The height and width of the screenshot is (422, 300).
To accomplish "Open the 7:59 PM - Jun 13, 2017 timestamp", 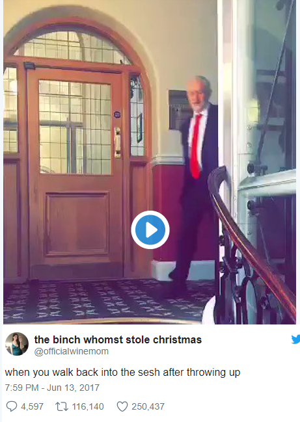I will coord(52,388).
